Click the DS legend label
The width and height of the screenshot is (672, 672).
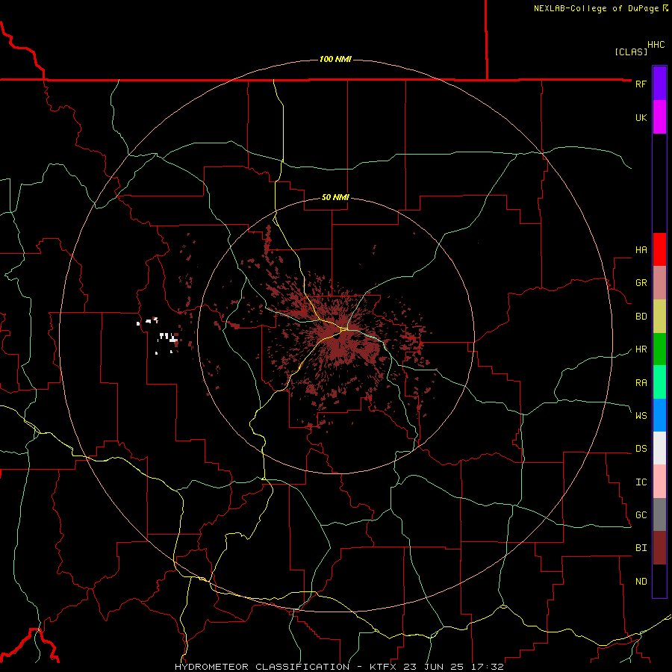[x=641, y=449]
